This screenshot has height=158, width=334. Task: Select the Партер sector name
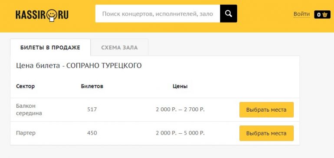click(x=26, y=133)
